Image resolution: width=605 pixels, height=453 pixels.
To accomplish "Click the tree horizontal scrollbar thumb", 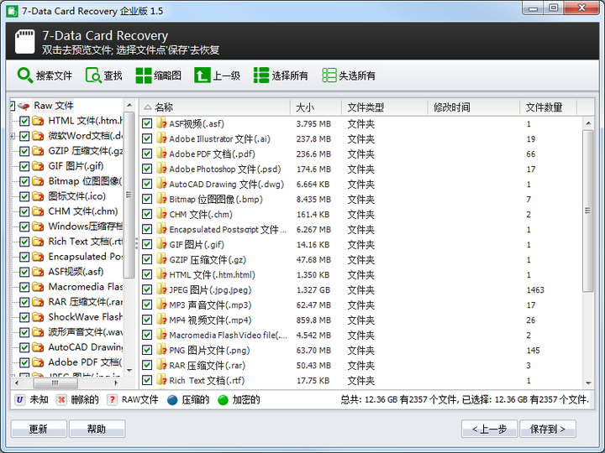I will [55, 383].
